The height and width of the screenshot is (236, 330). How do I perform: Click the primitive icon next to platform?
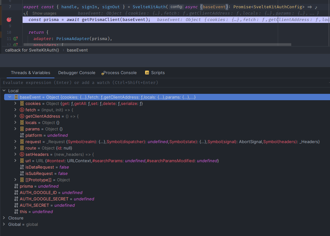coord(22,135)
